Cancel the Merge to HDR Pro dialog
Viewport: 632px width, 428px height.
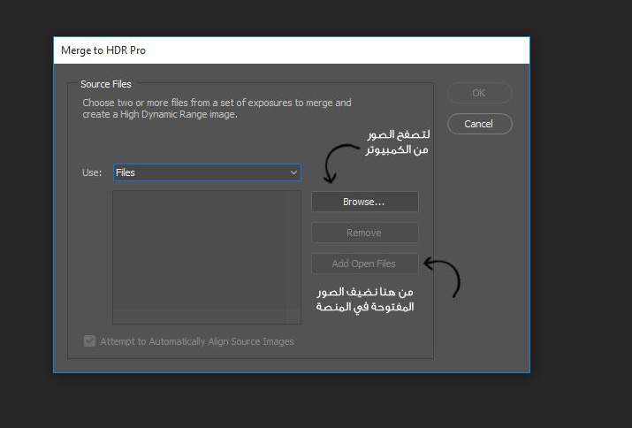[x=479, y=124]
